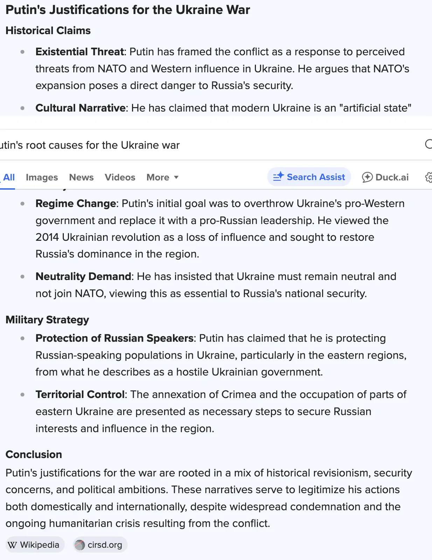This screenshot has height=560, width=432.
Task: Open settings via the gear icon
Action: coord(428,177)
